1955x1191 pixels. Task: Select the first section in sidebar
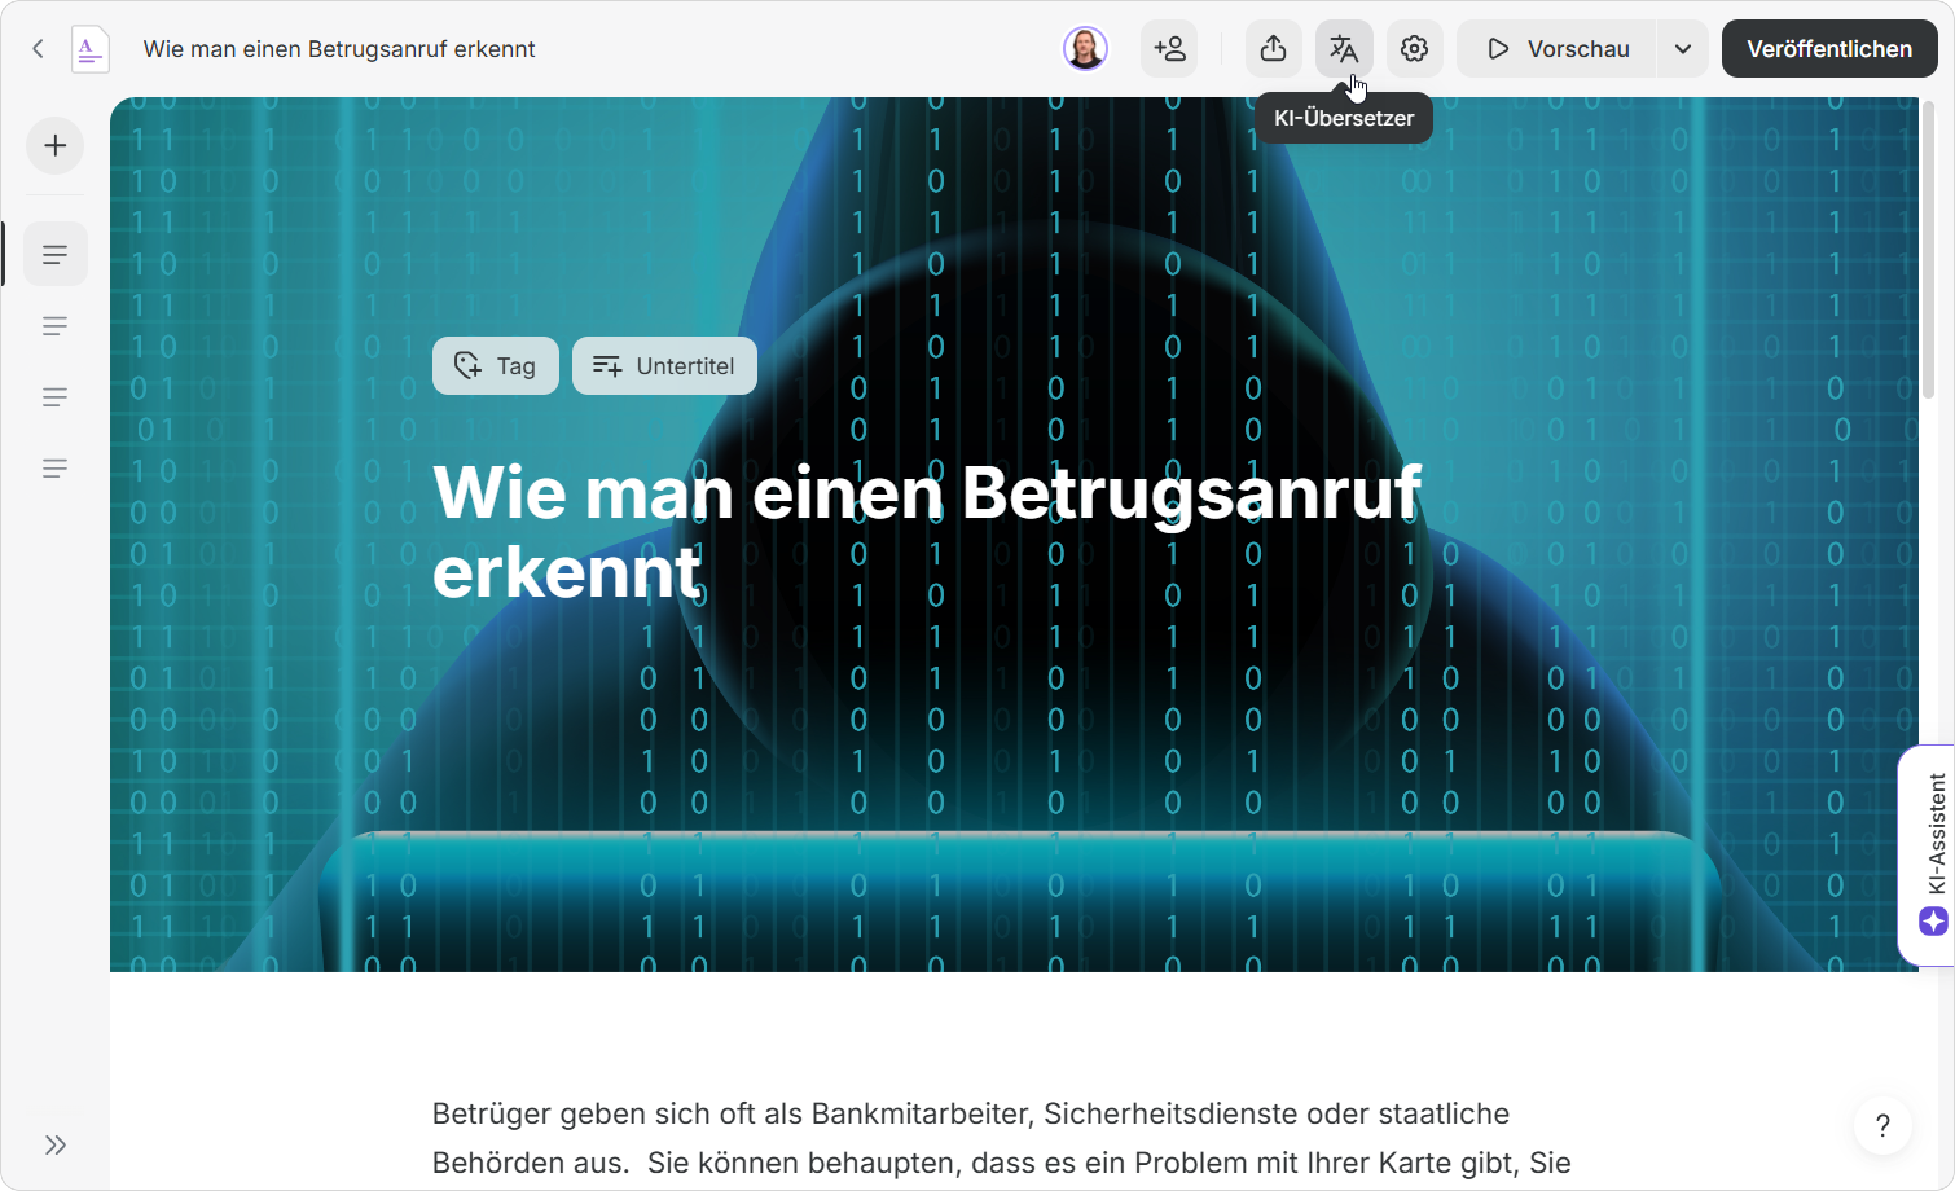(55, 254)
